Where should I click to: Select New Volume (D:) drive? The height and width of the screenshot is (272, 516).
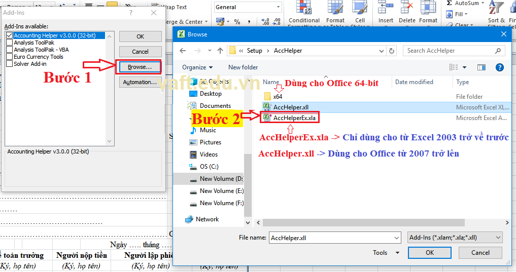coord(221,179)
